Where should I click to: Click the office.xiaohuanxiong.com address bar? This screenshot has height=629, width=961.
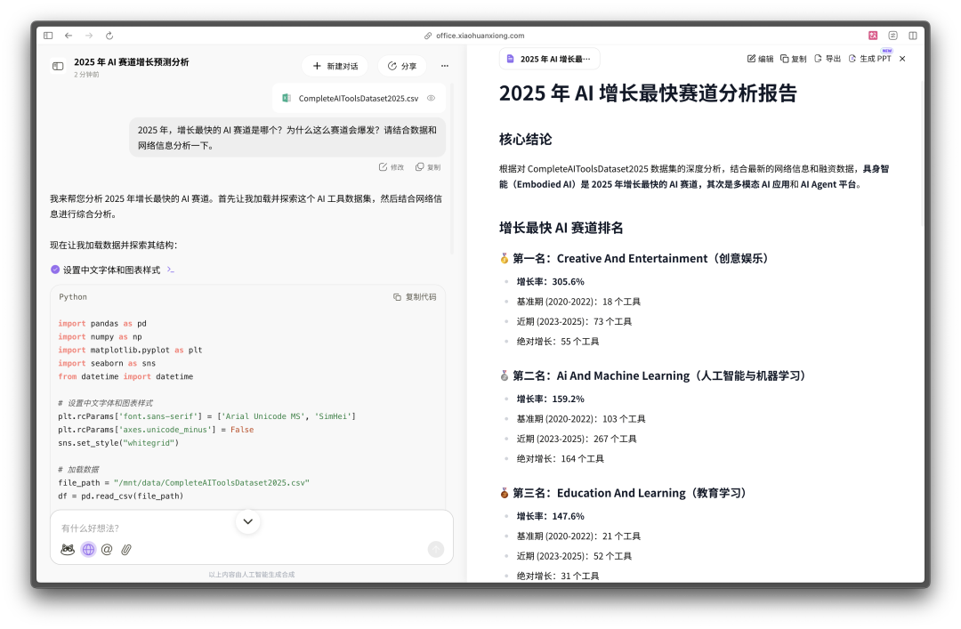tap(474, 36)
